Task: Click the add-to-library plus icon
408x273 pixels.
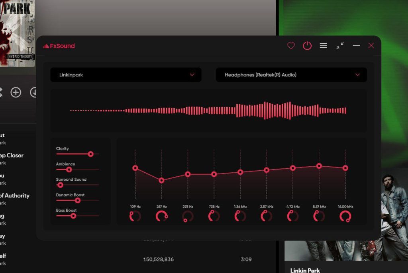Action: click(16, 93)
